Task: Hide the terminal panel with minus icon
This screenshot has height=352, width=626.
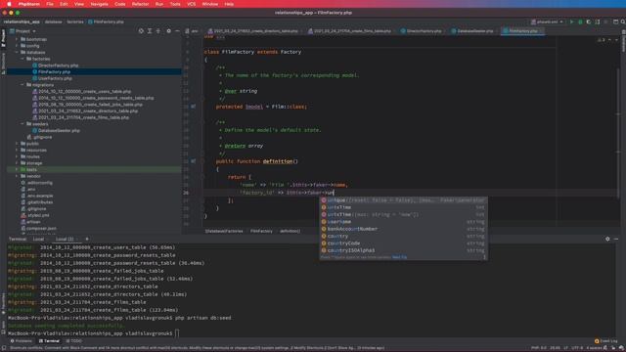Action: point(616,239)
